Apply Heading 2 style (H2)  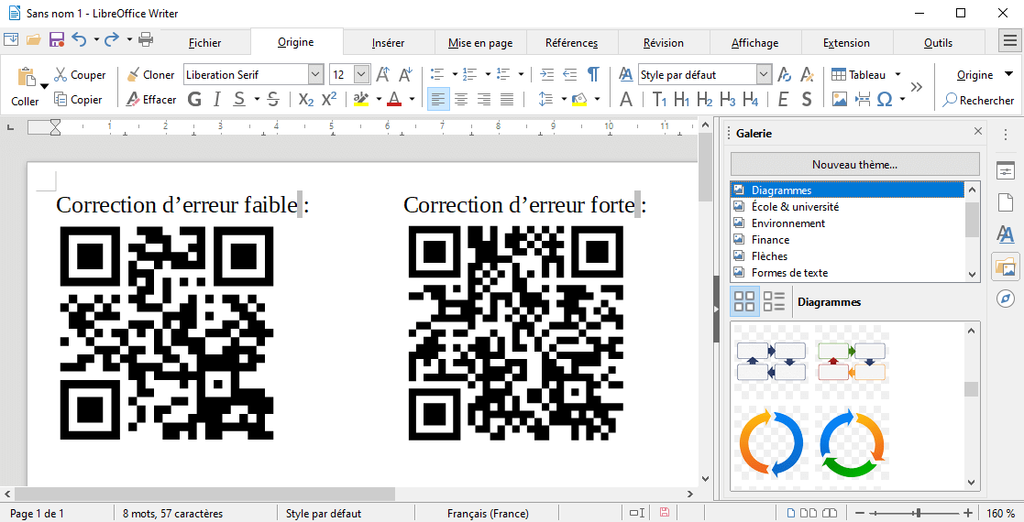(705, 99)
